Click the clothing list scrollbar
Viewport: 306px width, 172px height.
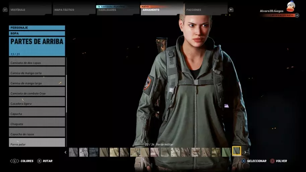(66, 94)
